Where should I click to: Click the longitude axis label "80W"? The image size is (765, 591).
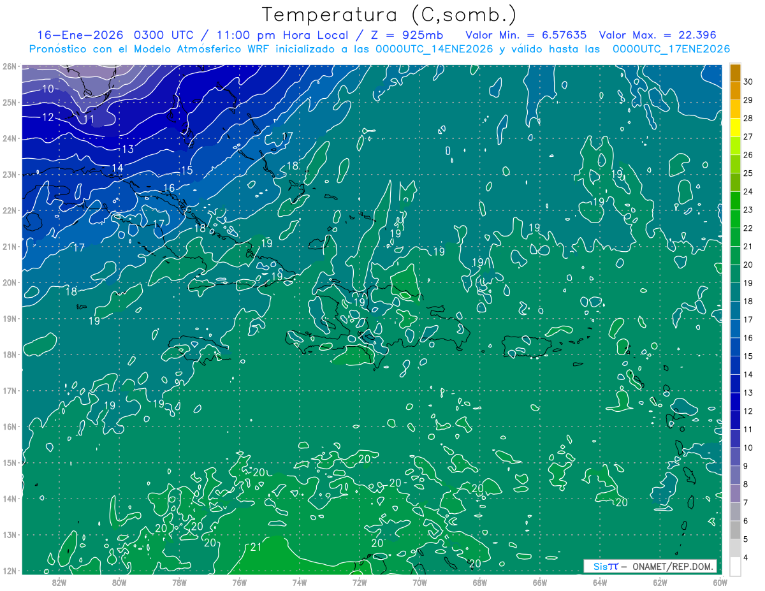119,583
